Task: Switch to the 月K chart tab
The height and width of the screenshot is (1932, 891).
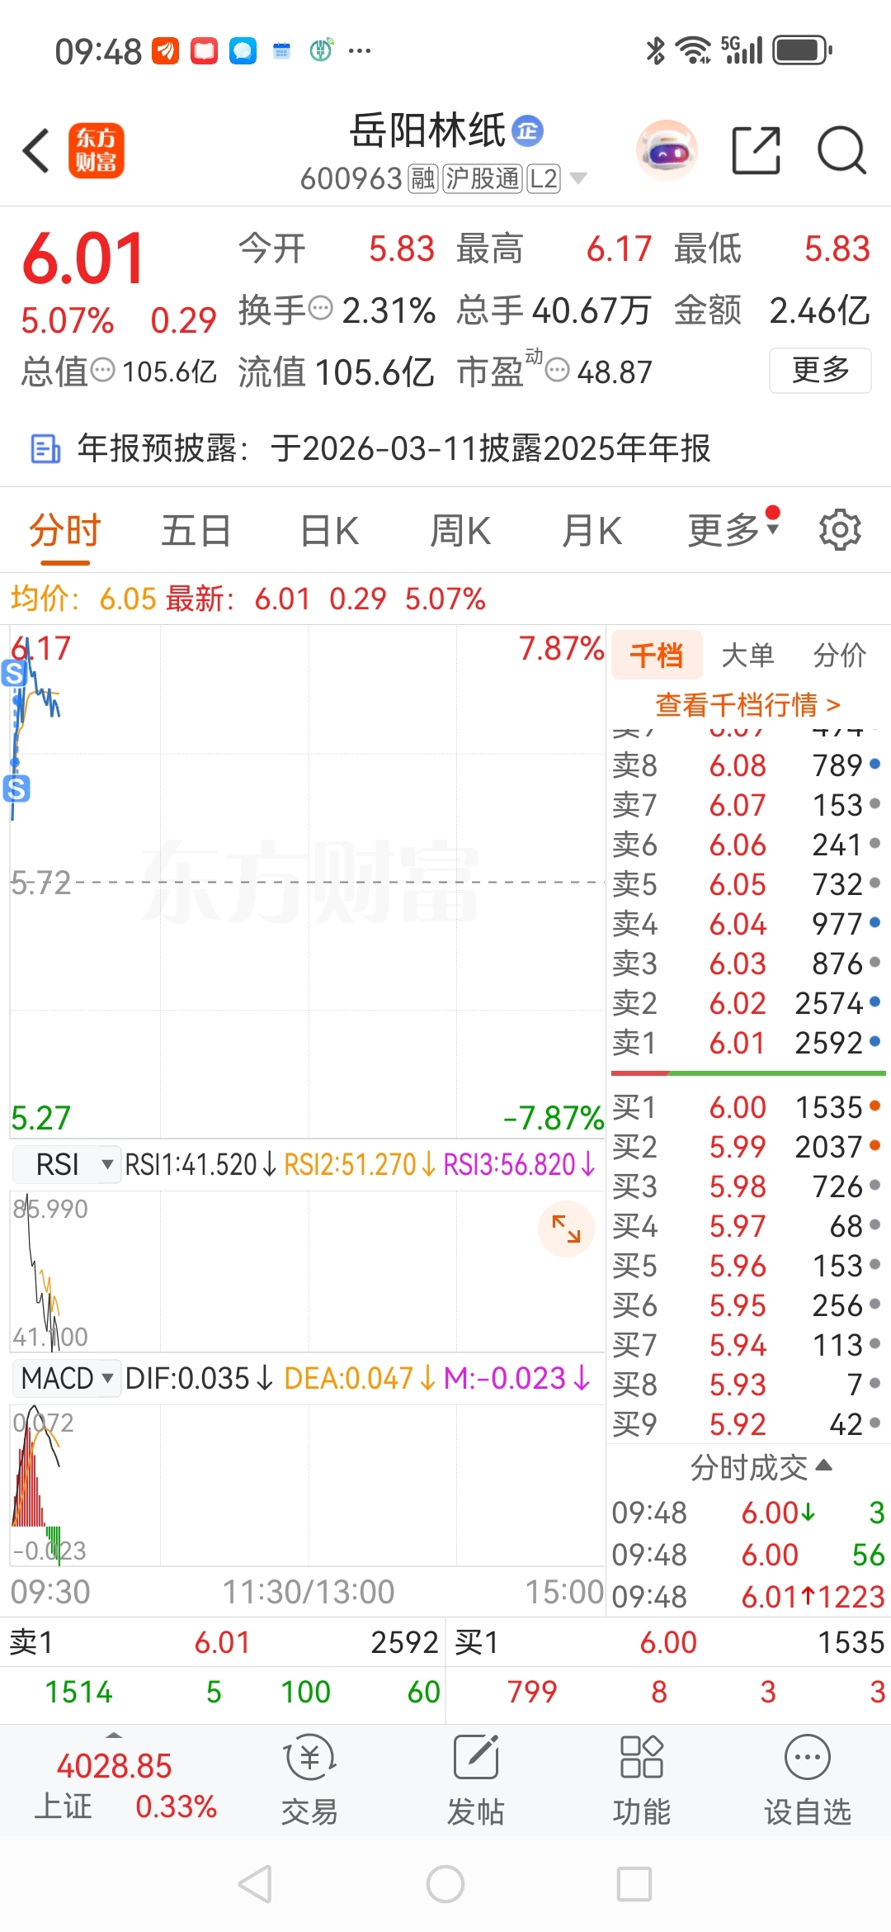Action: (592, 531)
